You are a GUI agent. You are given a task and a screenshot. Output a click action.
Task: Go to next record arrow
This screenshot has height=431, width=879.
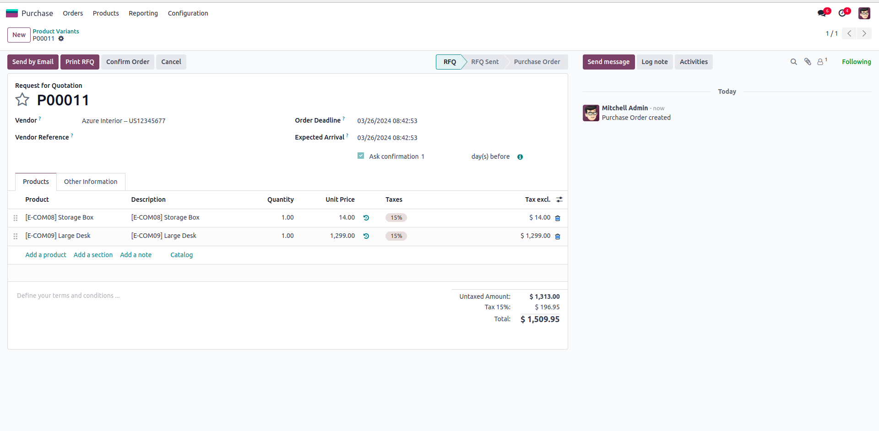coord(864,33)
